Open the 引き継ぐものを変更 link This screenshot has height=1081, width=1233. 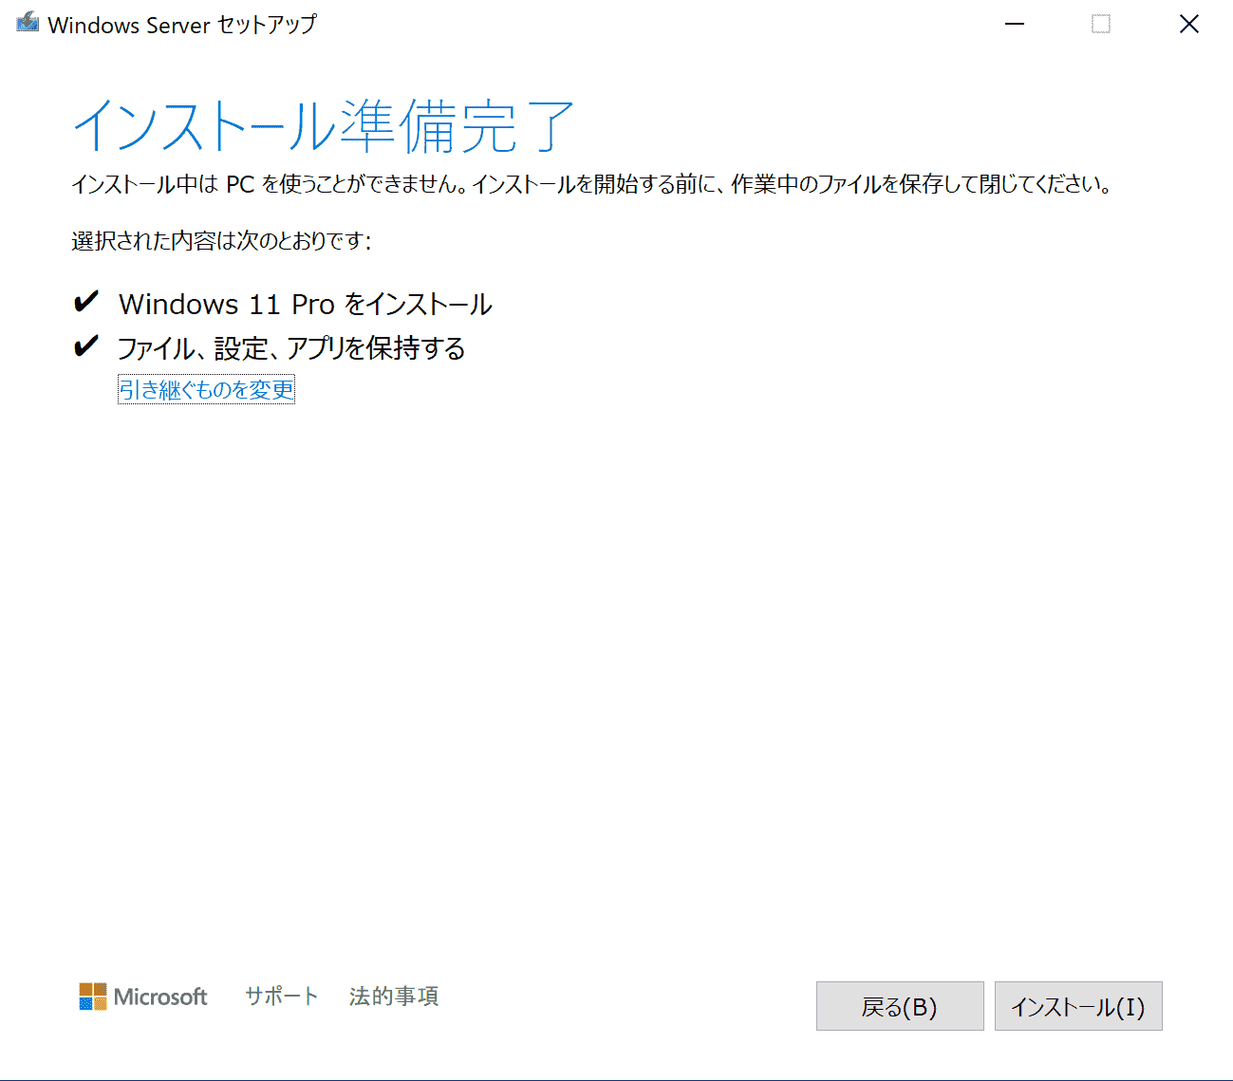(x=206, y=389)
